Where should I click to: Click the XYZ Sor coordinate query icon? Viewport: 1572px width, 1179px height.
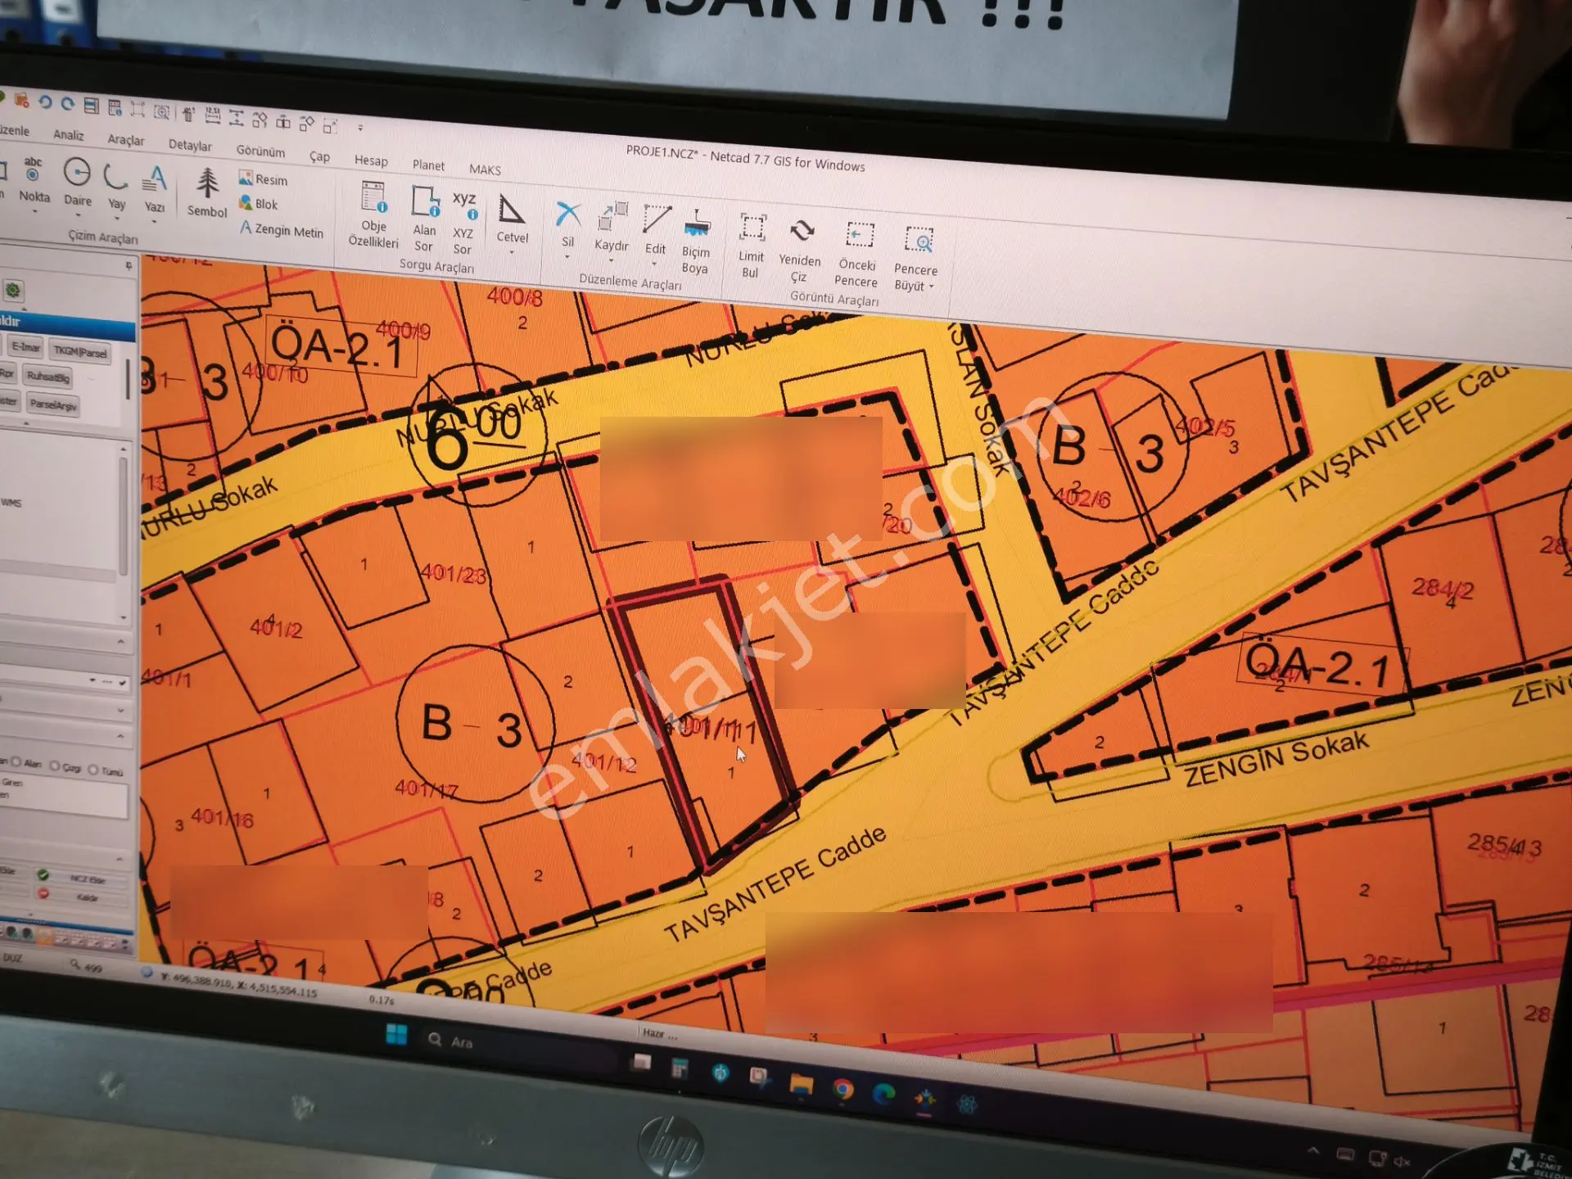[463, 224]
